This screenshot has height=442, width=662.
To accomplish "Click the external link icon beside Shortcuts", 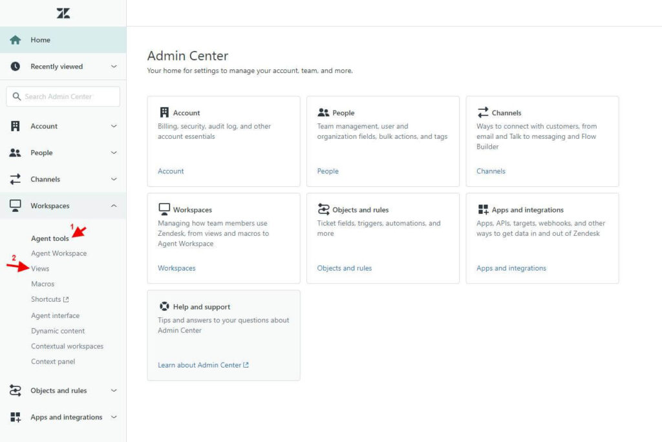I will [66, 299].
